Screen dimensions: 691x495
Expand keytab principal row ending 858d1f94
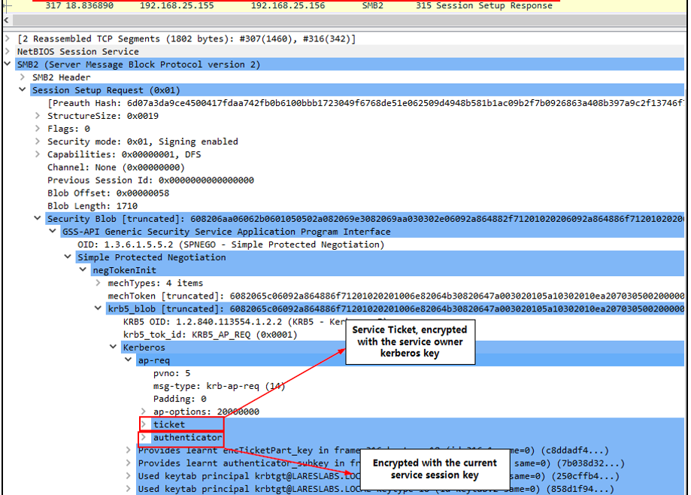tap(129, 489)
